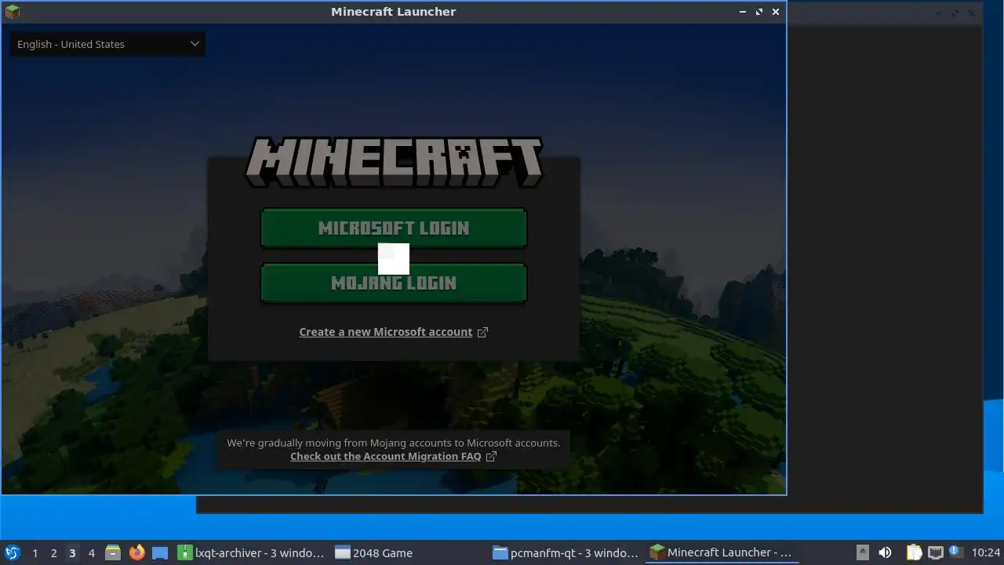Viewport: 1004px width, 565px height.
Task: Switch to virtual desktop 2
Action: pos(53,552)
